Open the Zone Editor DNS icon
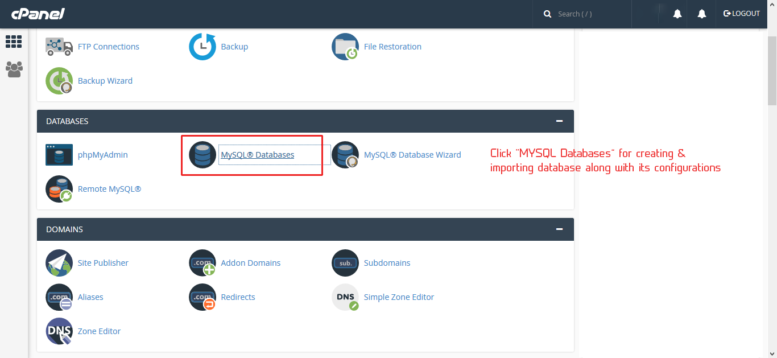Screen dimensions: 777x358 (59, 331)
